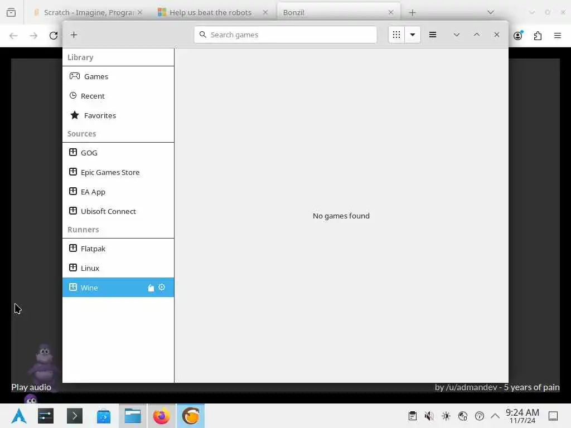Select the EA App source
This screenshot has height=428, width=571.
pyautogui.click(x=118, y=192)
